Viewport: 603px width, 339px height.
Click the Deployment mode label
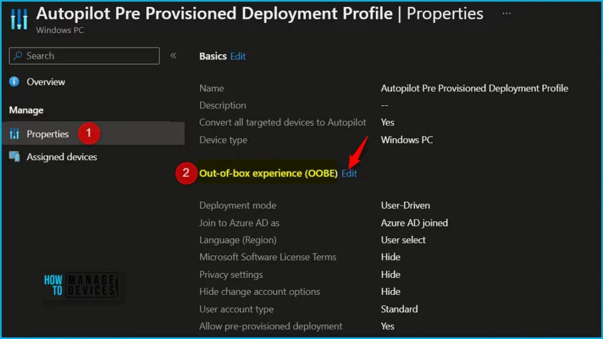238,205
